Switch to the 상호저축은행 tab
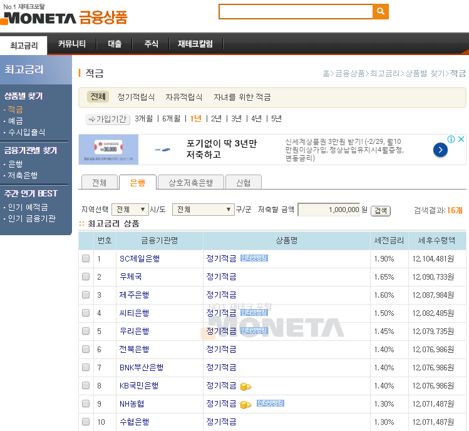The width and height of the screenshot is (469, 431). (x=191, y=182)
